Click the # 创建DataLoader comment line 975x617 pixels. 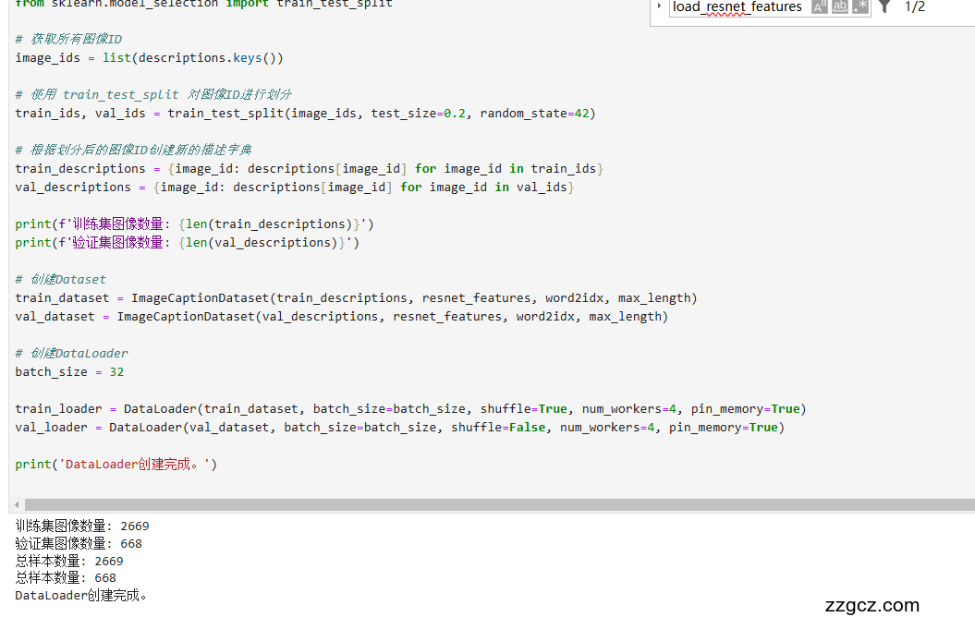[72, 353]
